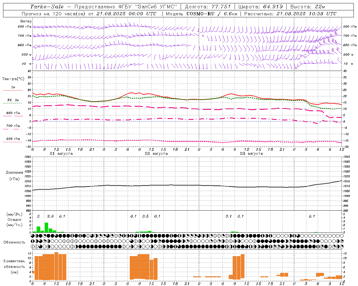358x286 pixels.
Task: Click the Осадки panel label
Action: [14, 220]
